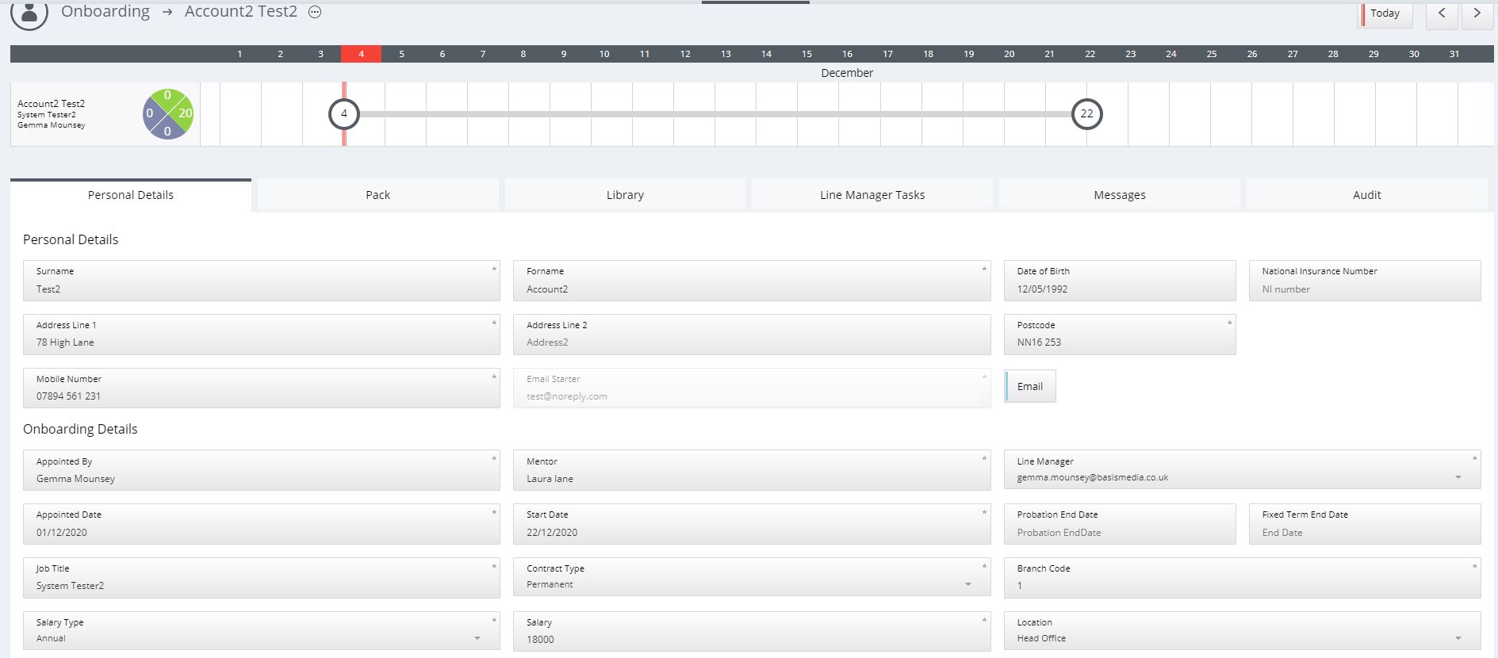Viewport: 1498px width, 658px height.
Task: Open the ellipsis options next to Account2 Test2
Action: (x=315, y=12)
